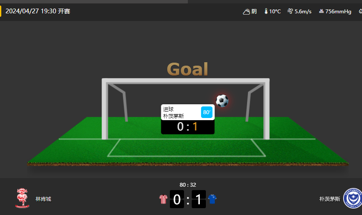Click the home score digit 0 in scoreboard
Screen dimensions: 362x215
tap(177, 199)
